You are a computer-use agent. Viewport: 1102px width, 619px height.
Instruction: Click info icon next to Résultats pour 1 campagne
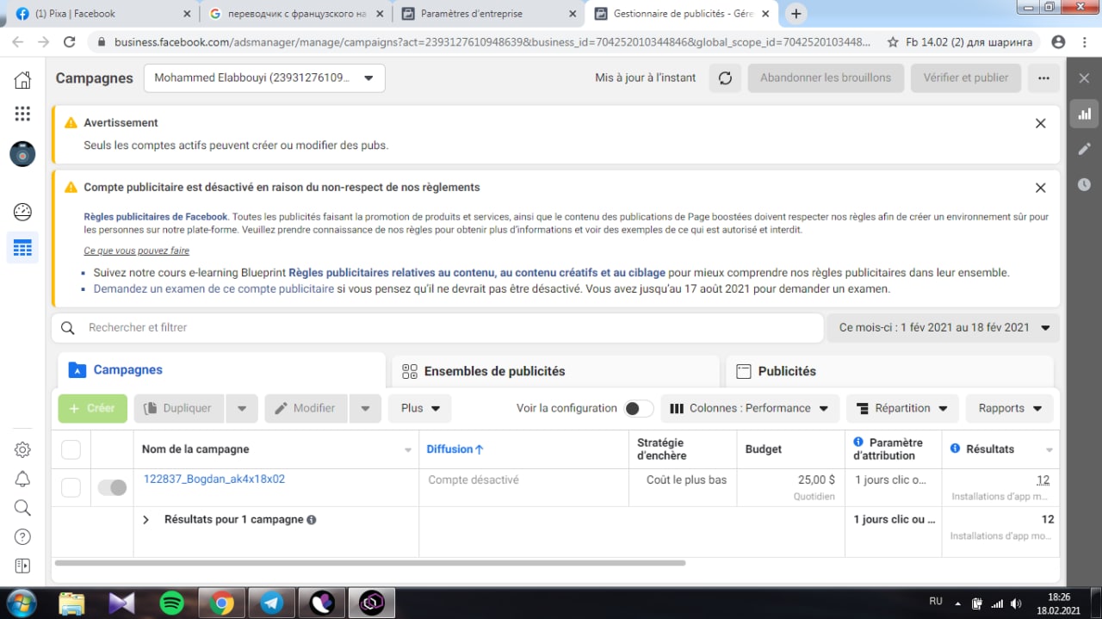click(312, 520)
